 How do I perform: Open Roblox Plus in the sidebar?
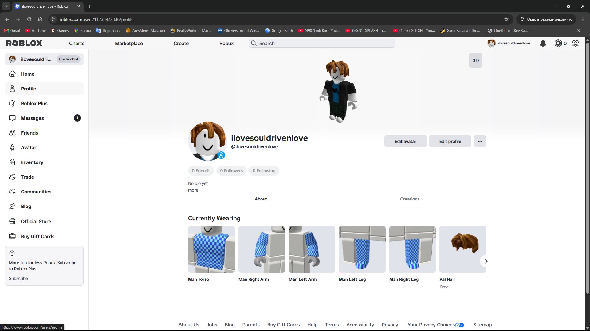[x=44, y=103]
